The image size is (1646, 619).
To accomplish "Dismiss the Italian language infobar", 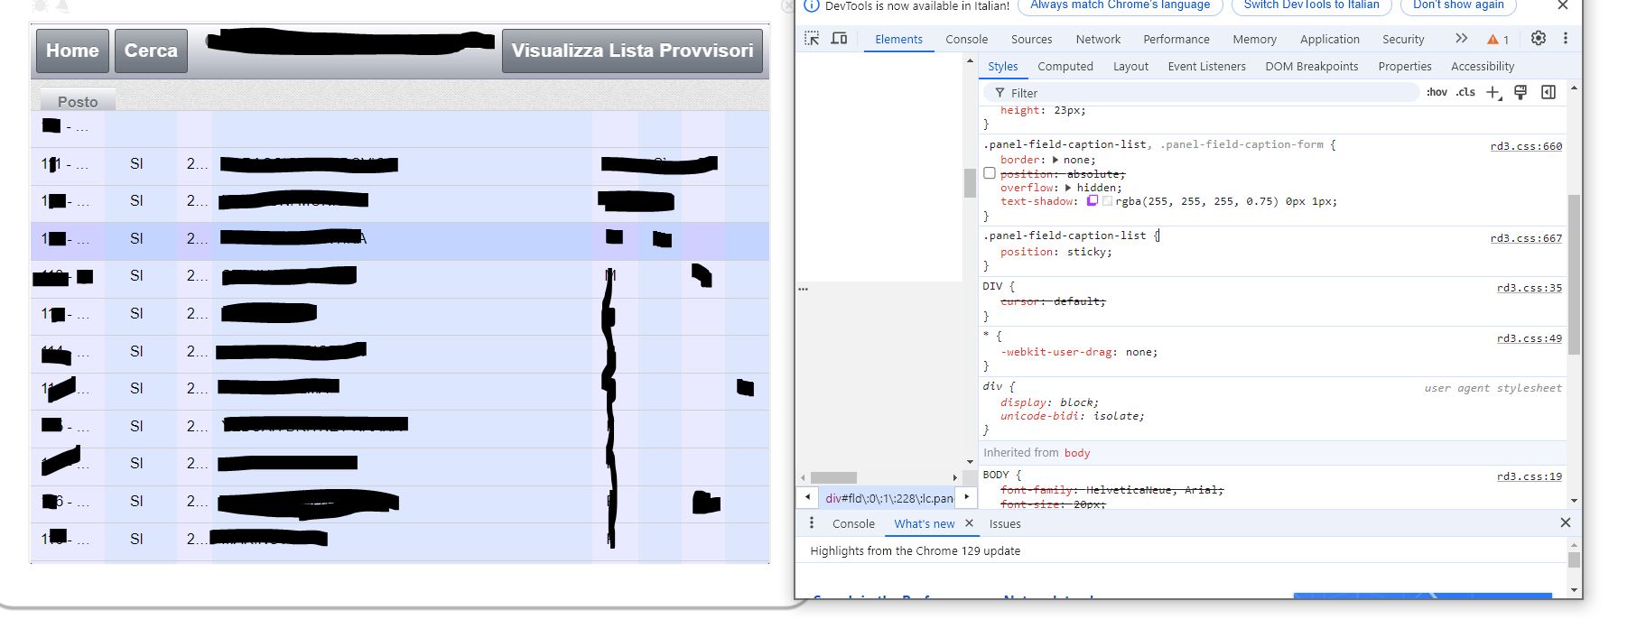I will (1563, 5).
